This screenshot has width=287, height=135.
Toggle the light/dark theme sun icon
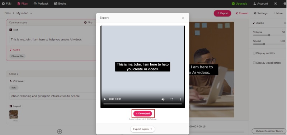tap(276, 4)
